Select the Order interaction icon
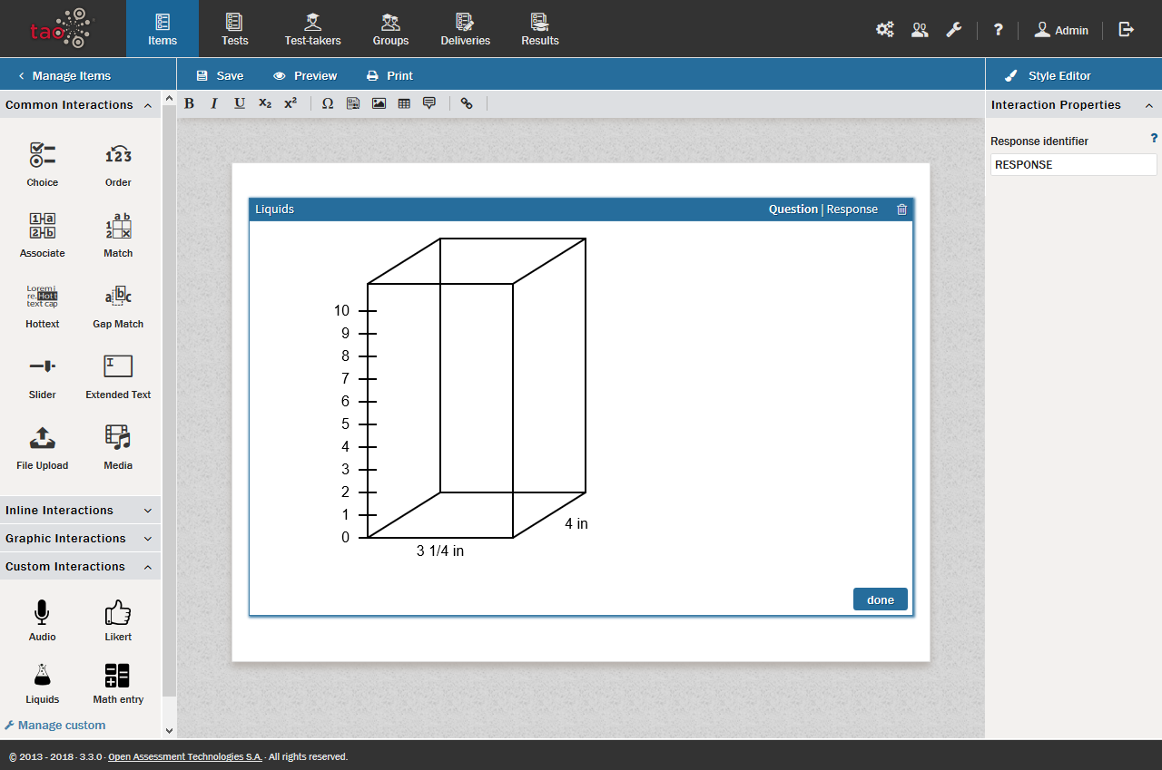Screen dimensions: 1162x770 [x=118, y=155]
